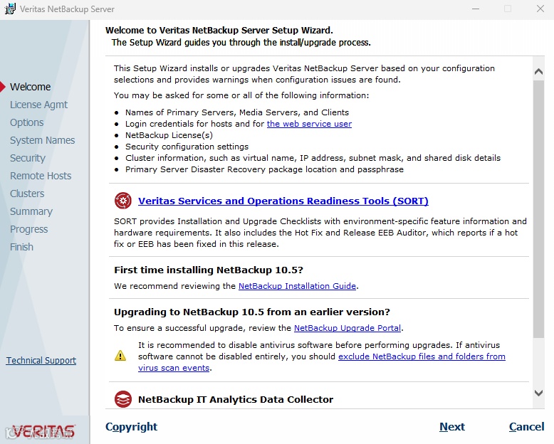Click 'NetBackup IT Analytics Data Collector' heading
Screen dimensions: 554x444
[236, 400]
